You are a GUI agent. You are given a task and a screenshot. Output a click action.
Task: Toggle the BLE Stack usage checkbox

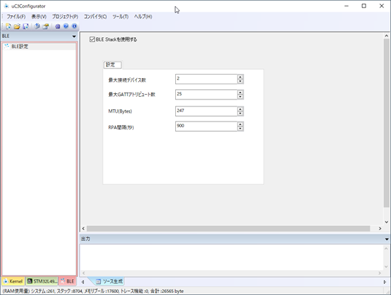pyautogui.click(x=92, y=39)
